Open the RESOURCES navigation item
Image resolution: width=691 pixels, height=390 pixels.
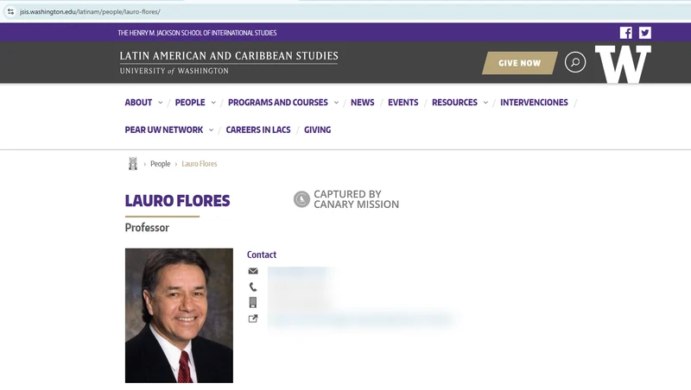(454, 102)
